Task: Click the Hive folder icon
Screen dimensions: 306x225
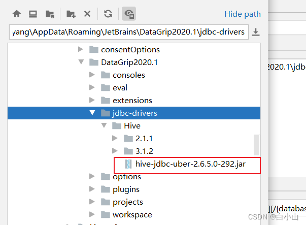Action: pyautogui.click(x=117, y=125)
